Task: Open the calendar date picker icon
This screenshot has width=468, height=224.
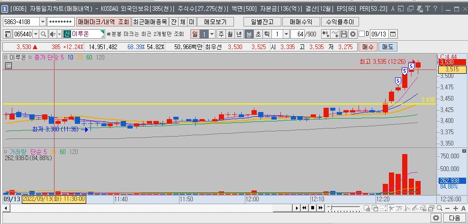Action: [x=393, y=34]
